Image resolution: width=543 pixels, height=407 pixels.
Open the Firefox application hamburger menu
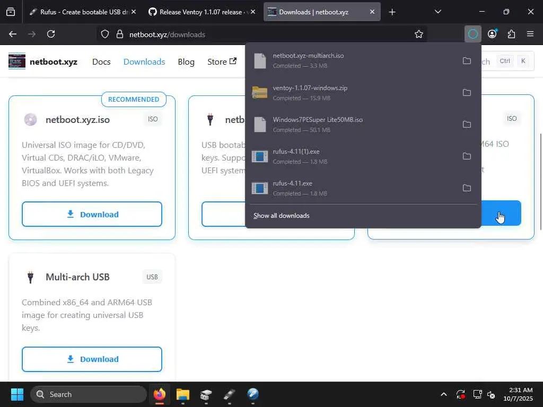tap(530, 34)
